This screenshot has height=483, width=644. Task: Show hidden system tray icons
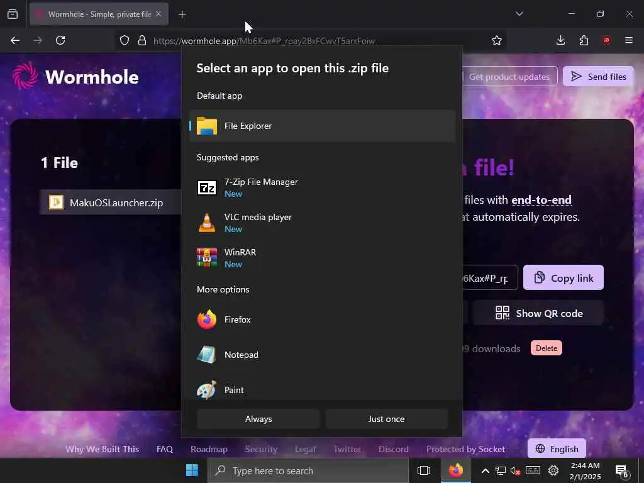click(485, 470)
